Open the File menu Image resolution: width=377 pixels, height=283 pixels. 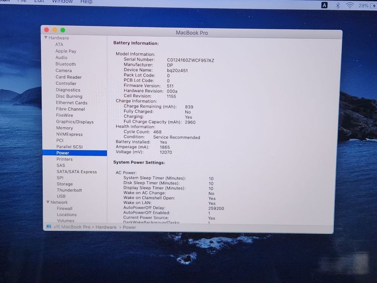click(22, 1)
